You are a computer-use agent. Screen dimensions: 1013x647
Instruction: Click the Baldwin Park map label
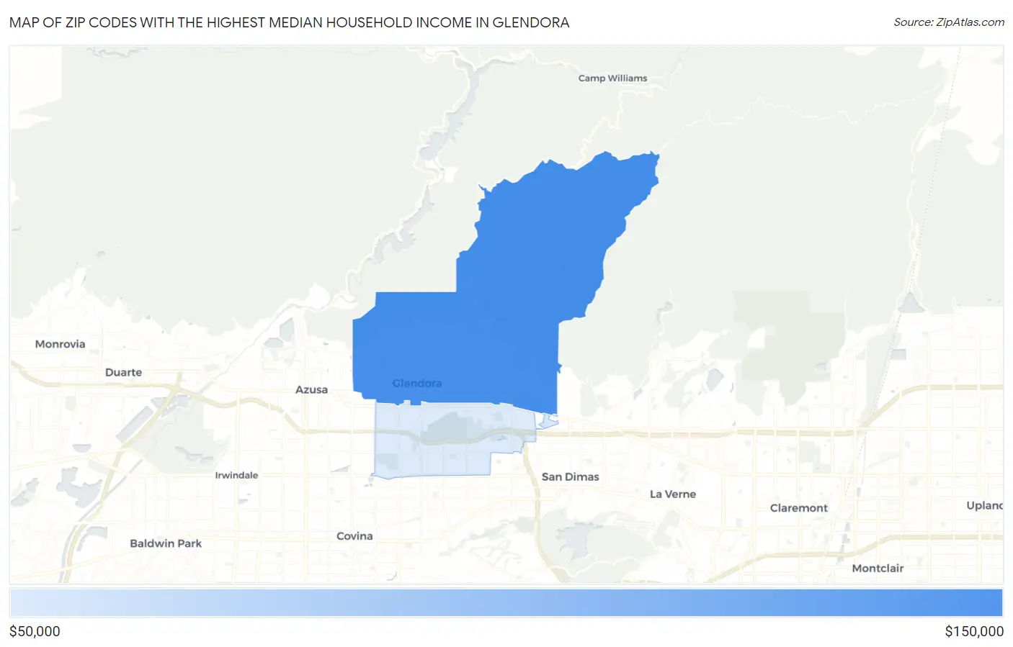click(x=166, y=543)
